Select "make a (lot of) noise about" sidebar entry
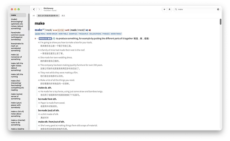 pyautogui.click(x=18, y=114)
